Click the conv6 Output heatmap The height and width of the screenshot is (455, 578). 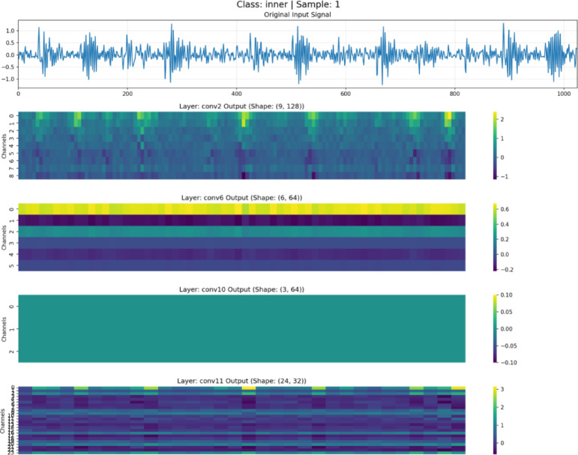tap(242, 237)
